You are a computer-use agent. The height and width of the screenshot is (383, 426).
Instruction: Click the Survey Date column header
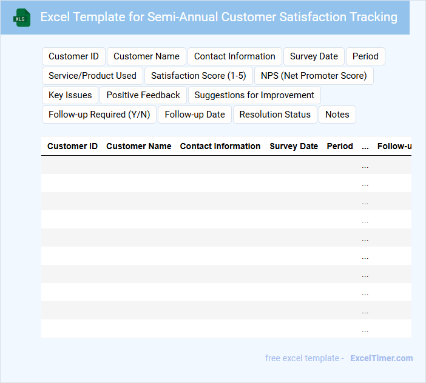coord(294,146)
